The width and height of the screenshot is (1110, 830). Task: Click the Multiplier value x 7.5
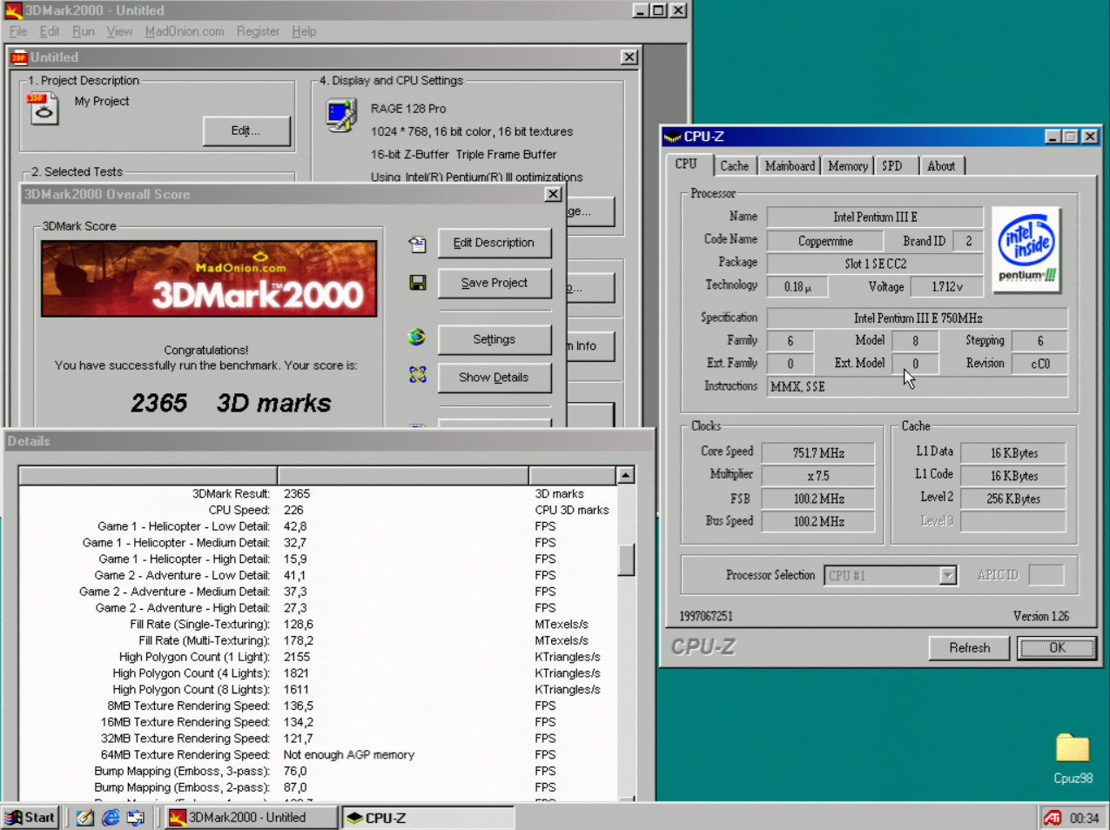click(x=818, y=476)
